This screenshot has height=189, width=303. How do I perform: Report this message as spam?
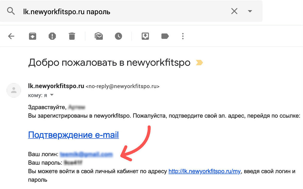coord(52,36)
